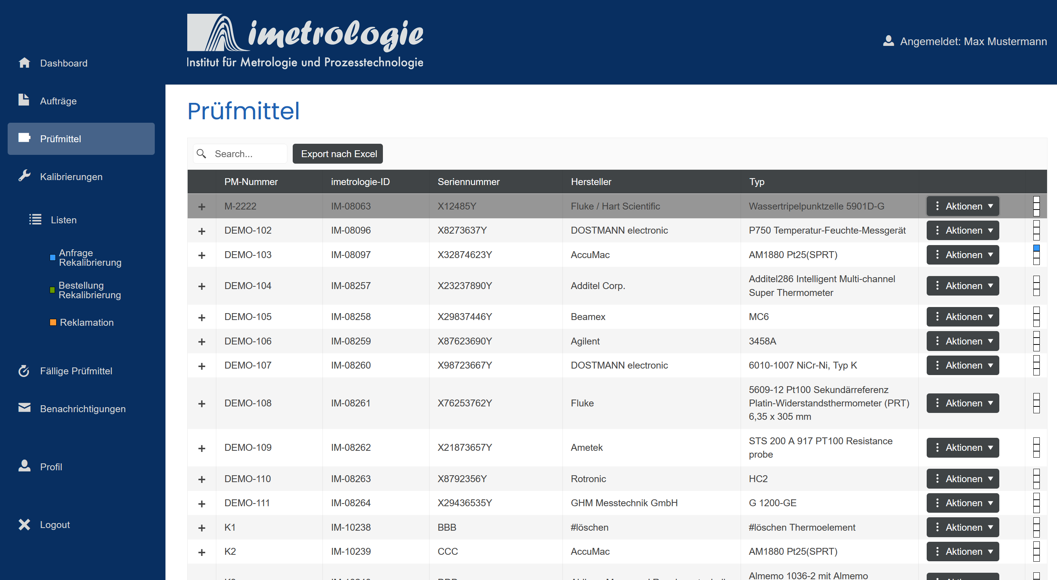Click the Profil person icon

[24, 465]
